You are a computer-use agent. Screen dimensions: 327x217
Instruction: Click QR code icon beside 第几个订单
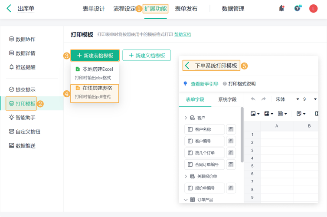click(231, 153)
